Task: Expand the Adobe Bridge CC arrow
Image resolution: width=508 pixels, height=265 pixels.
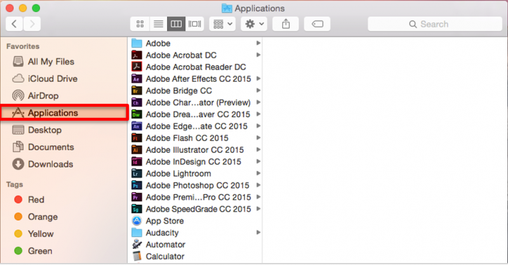Action: (258, 91)
